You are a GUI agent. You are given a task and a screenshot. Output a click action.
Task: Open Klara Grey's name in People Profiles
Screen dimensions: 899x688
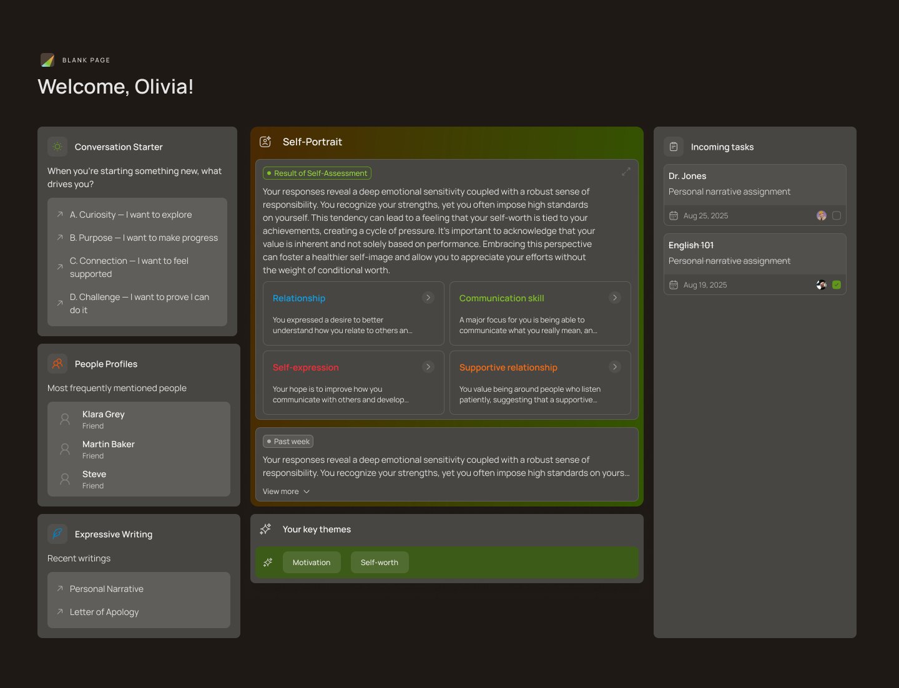coord(104,414)
